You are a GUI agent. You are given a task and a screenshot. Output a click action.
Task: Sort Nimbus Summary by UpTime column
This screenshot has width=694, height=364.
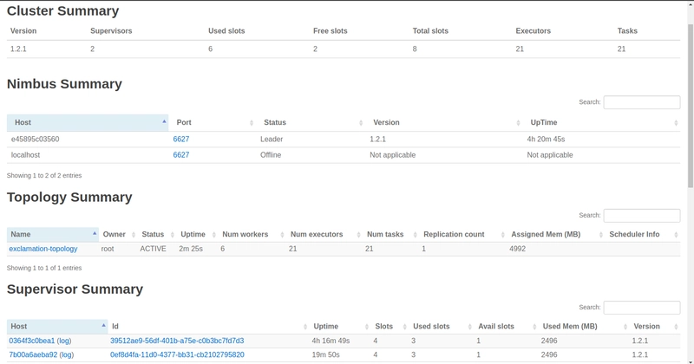[x=602, y=122]
